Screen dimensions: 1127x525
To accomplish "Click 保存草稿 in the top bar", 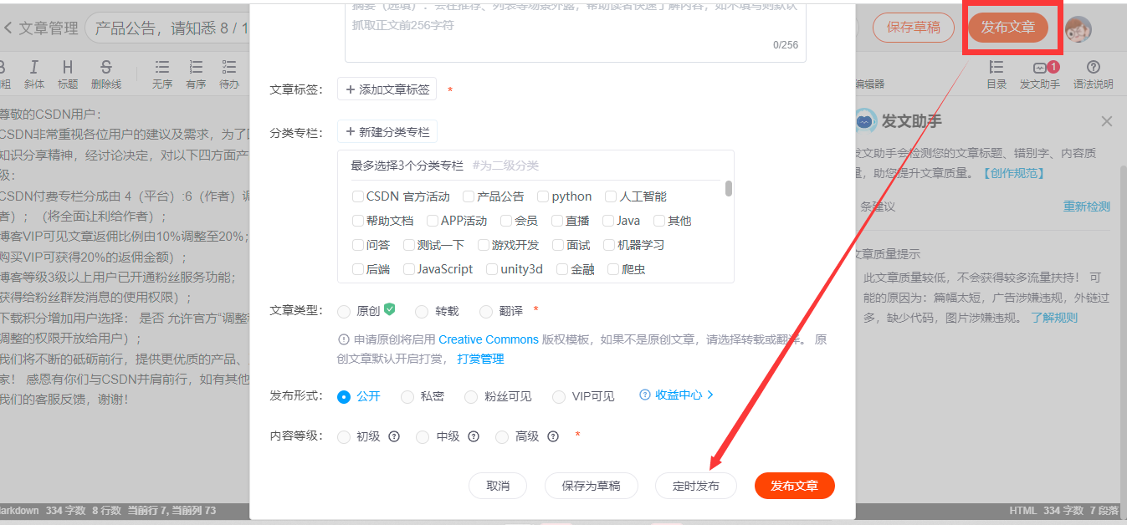I will pos(914,28).
